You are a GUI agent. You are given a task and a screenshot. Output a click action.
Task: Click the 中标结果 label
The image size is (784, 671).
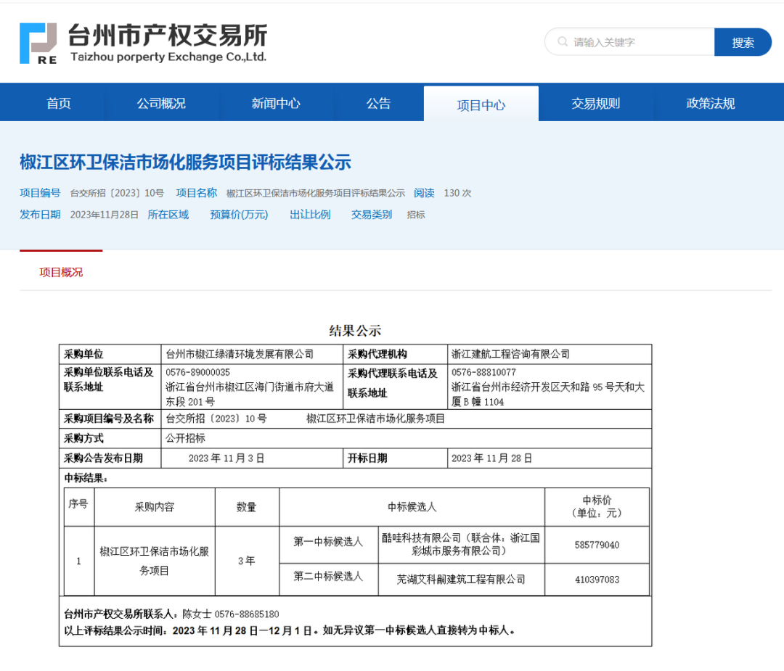pos(86,478)
